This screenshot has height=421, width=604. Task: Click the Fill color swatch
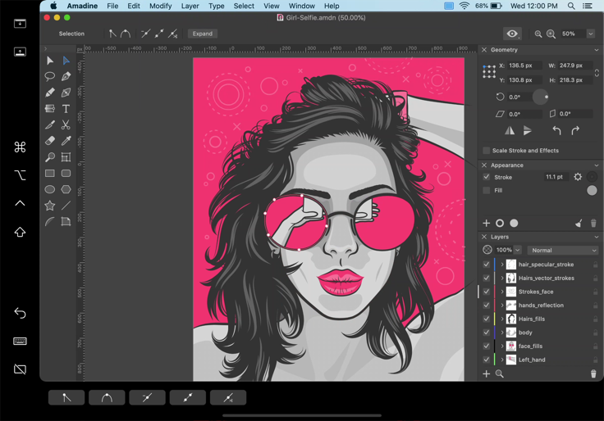(x=592, y=190)
